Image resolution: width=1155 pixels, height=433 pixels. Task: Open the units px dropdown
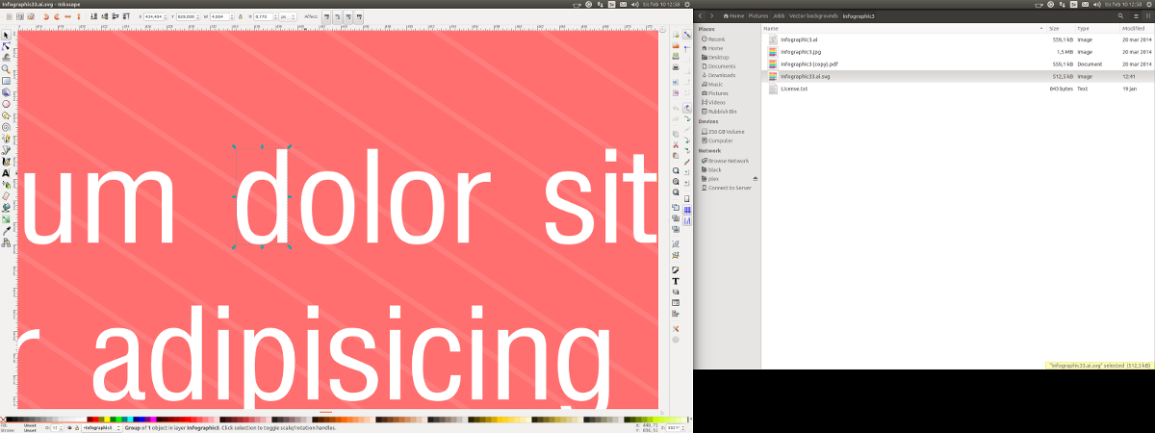(x=288, y=16)
